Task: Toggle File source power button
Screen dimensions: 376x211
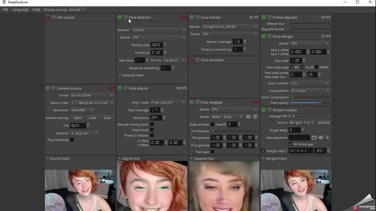Action: (x=48, y=17)
